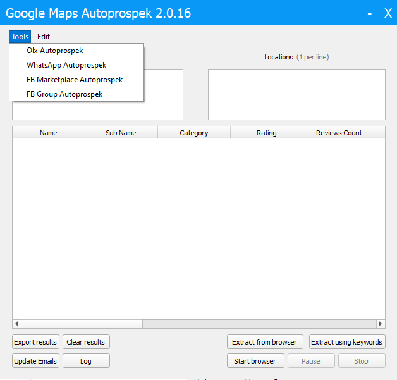This screenshot has height=380, width=397.
Task: Focus the Locations text box
Action: point(296,94)
